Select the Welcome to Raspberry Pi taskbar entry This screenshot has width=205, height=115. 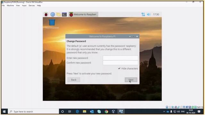83,14
